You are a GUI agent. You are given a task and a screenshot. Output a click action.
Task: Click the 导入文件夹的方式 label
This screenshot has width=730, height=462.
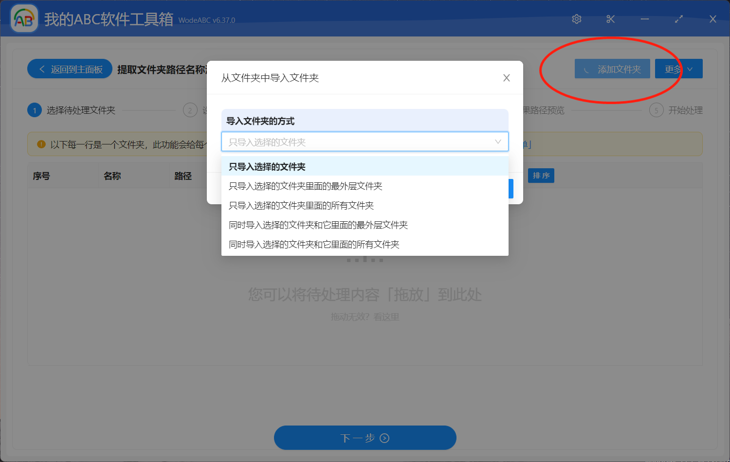click(260, 121)
